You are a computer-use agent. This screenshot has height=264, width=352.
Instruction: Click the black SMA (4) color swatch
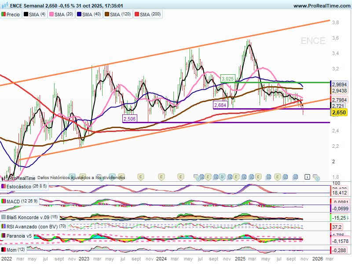click(26, 15)
